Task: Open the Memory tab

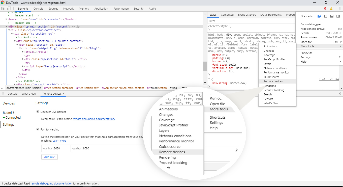Action: pos(84,9)
